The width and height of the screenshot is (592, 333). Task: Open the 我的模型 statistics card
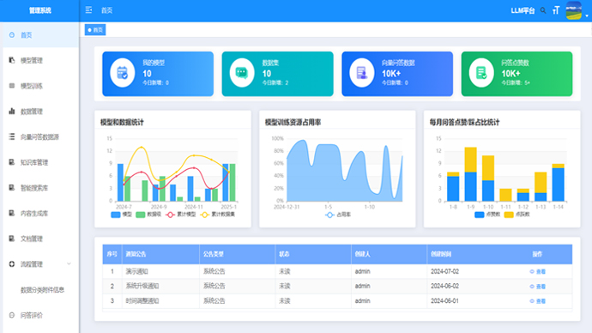pyautogui.click(x=158, y=74)
